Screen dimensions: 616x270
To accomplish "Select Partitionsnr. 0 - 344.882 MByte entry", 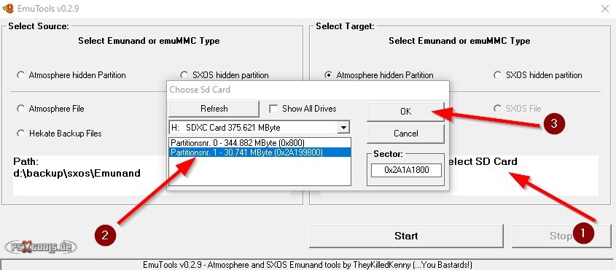I will [x=260, y=143].
